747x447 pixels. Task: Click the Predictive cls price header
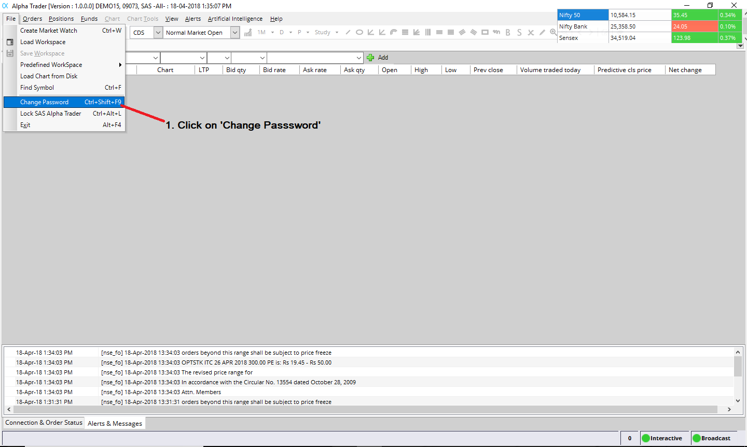(x=629, y=70)
